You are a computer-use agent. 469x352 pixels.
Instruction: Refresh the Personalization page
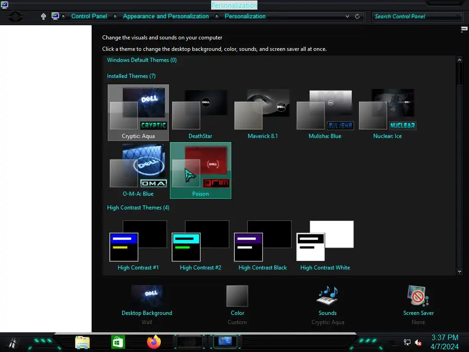point(357,16)
